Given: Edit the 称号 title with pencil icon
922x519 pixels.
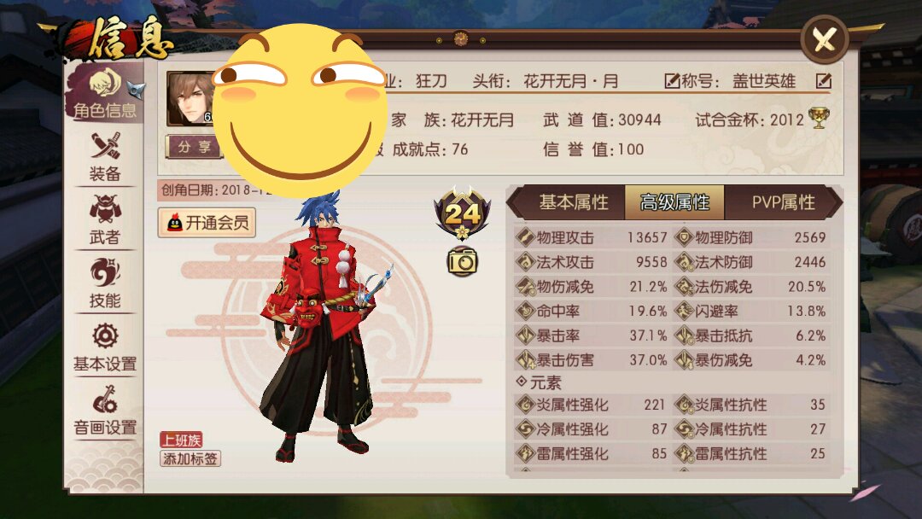Looking at the screenshot, I should pos(824,81).
